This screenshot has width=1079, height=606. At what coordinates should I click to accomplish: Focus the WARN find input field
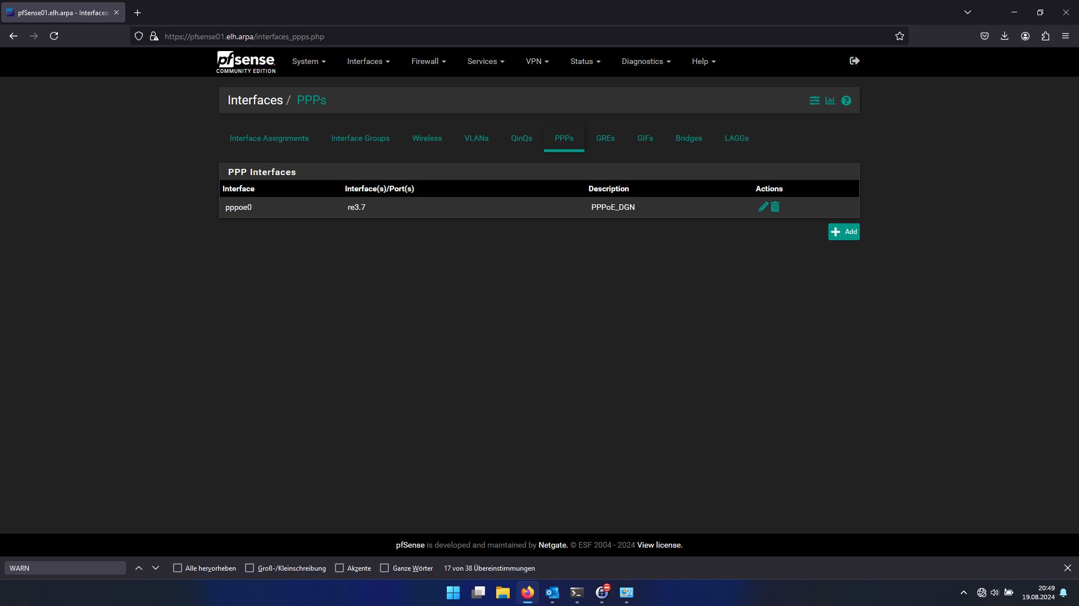click(65, 568)
